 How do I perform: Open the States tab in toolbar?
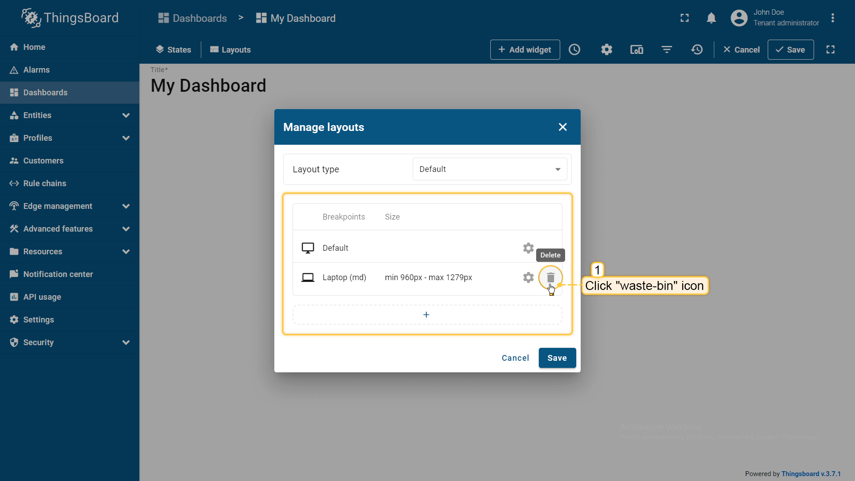[x=173, y=49]
